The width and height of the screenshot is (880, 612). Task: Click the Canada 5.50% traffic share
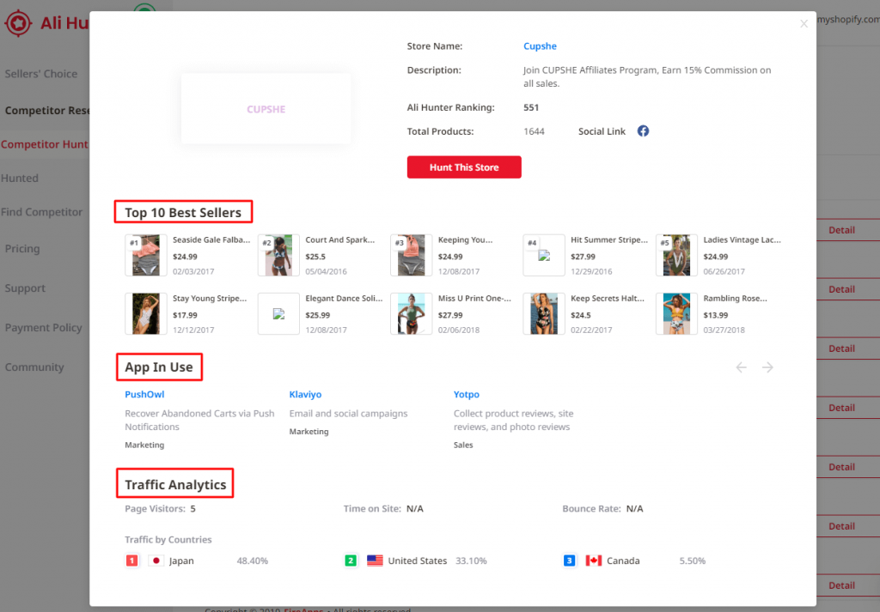pos(693,561)
